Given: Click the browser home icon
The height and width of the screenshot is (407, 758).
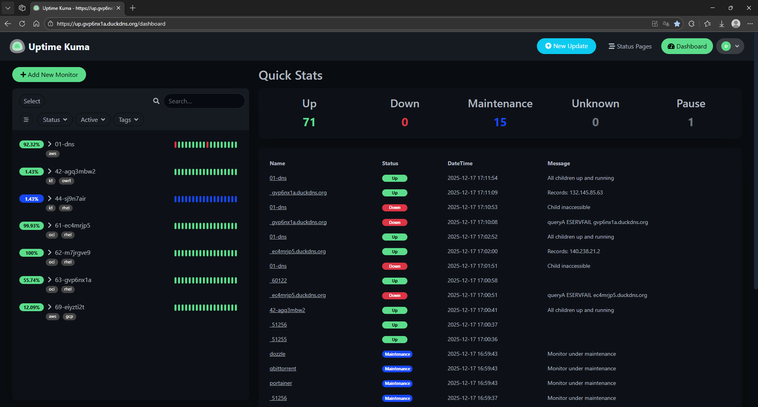Looking at the screenshot, I should coord(36,24).
